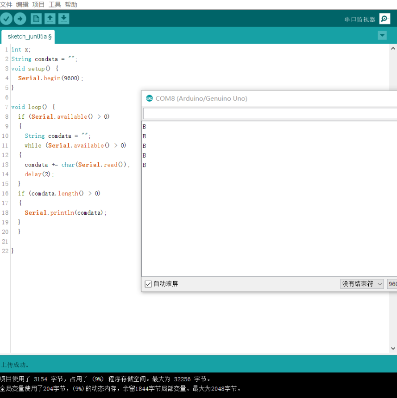Create a new sketch with New icon
The width and height of the screenshot is (397, 398).
(x=36, y=19)
